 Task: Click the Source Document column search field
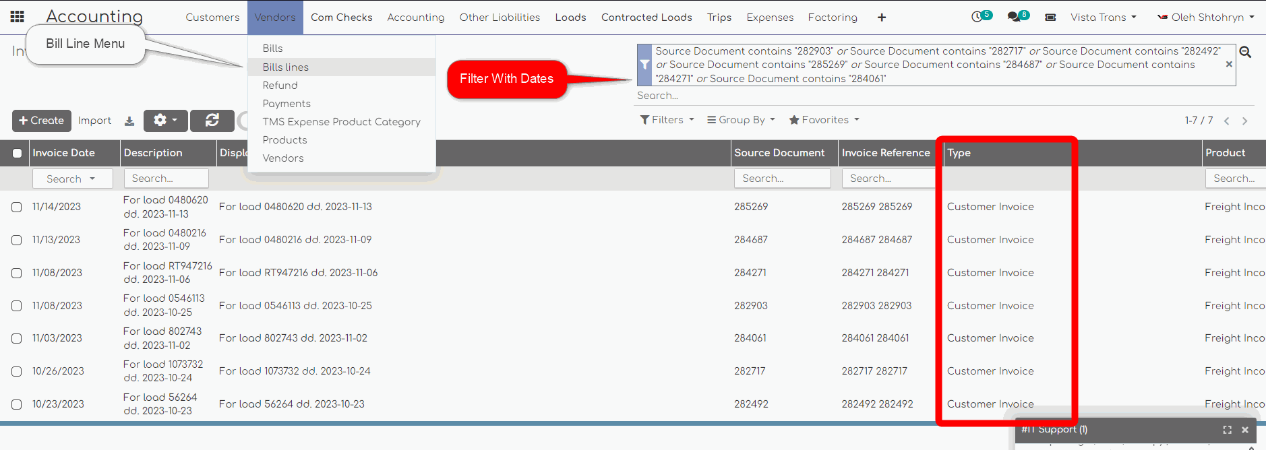coord(782,179)
